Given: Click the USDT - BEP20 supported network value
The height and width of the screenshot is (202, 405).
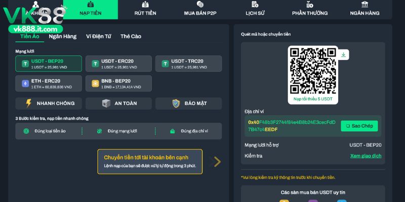Looking at the screenshot, I should (x=366, y=145).
